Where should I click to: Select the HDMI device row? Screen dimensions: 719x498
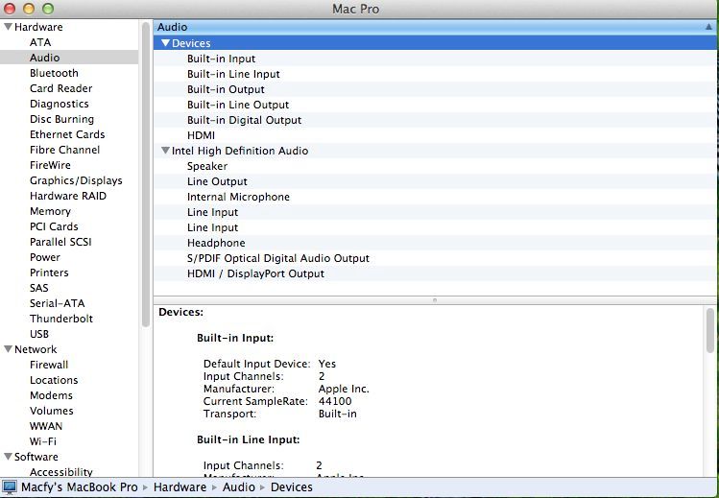click(435, 135)
